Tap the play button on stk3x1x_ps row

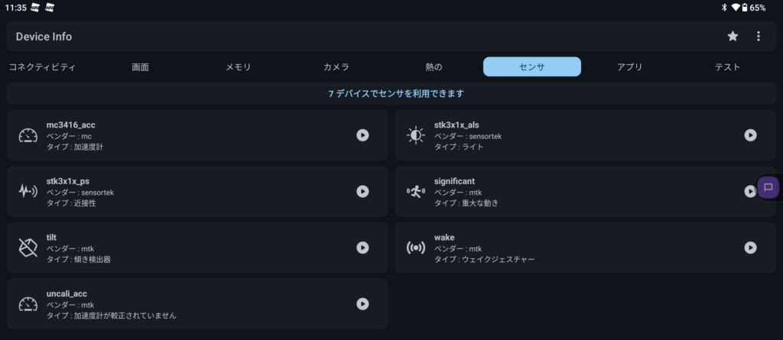point(362,191)
